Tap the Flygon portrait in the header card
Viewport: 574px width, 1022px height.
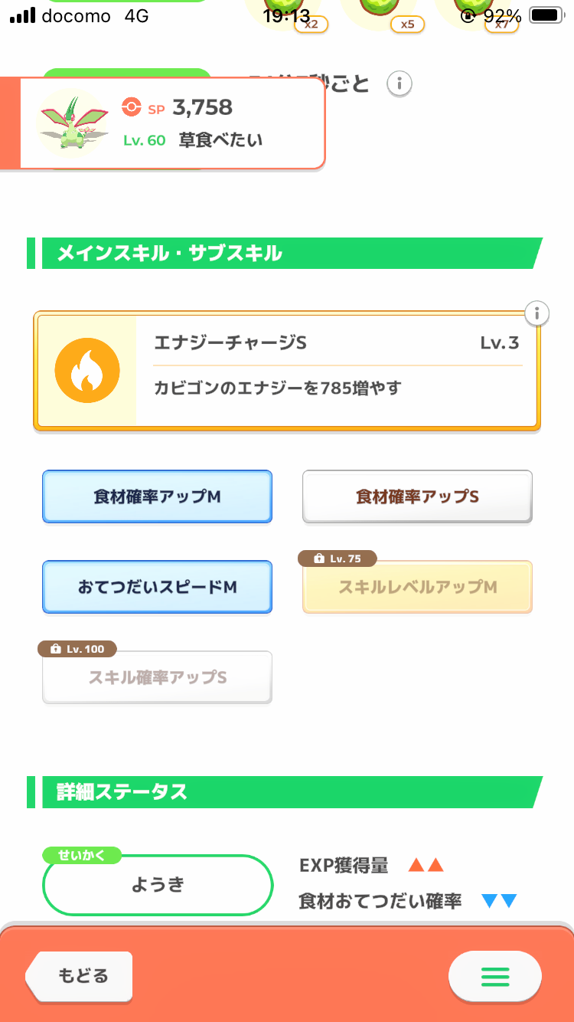click(72, 123)
